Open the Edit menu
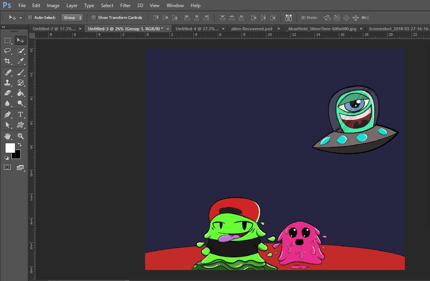 (36, 6)
